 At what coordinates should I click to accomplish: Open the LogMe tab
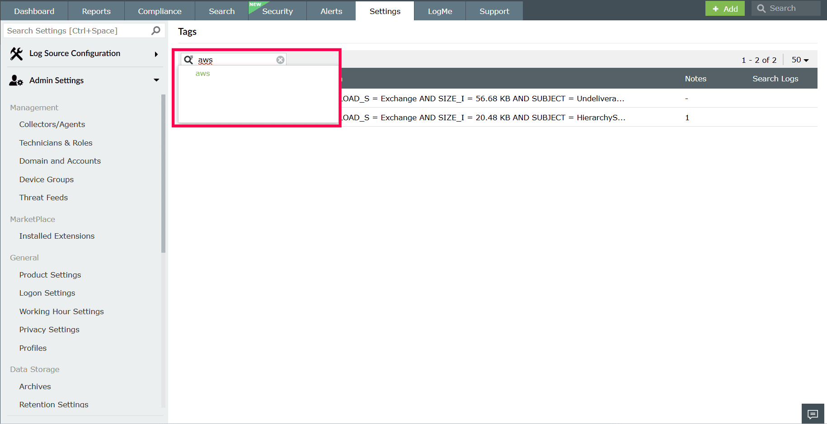tap(440, 11)
